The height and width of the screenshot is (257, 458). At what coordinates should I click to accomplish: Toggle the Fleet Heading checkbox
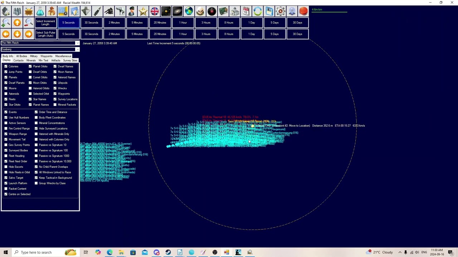point(6,156)
